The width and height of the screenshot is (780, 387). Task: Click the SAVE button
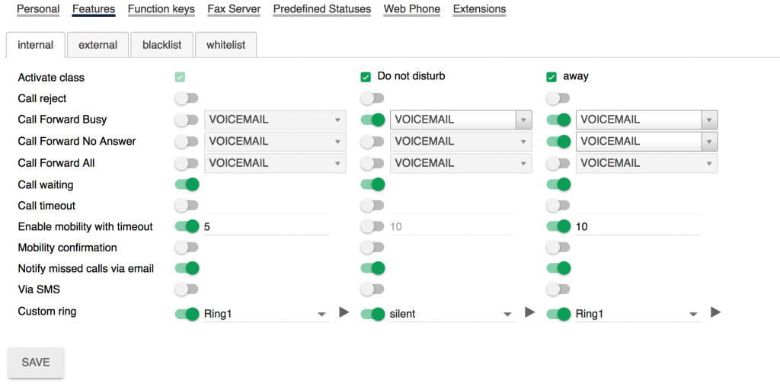(x=36, y=363)
